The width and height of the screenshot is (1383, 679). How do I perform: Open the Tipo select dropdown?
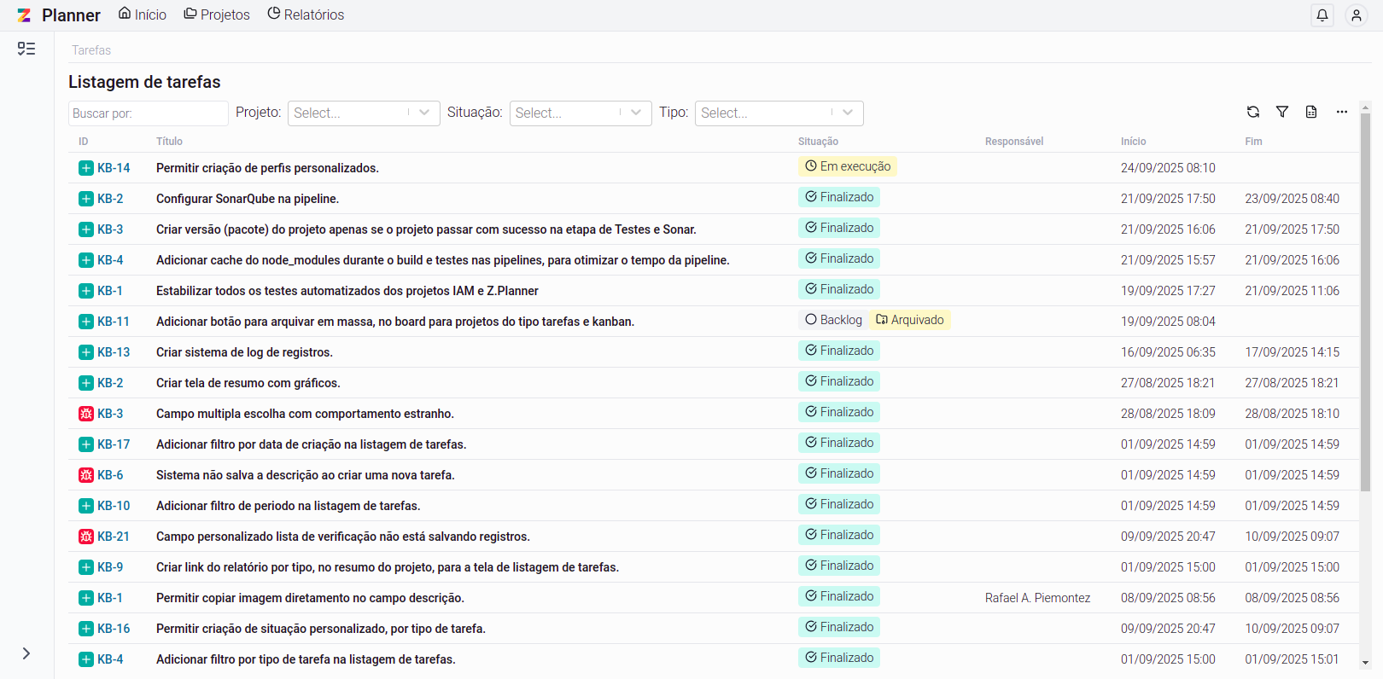(x=779, y=113)
